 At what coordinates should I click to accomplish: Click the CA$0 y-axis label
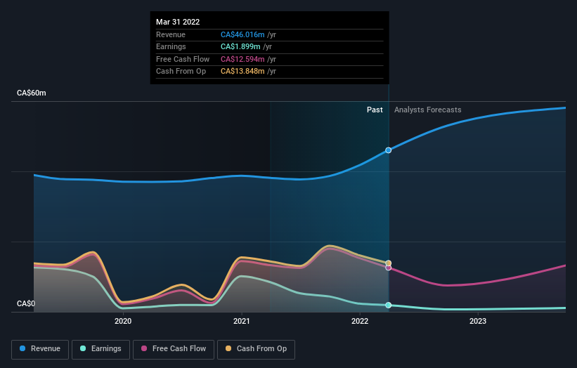coord(26,303)
